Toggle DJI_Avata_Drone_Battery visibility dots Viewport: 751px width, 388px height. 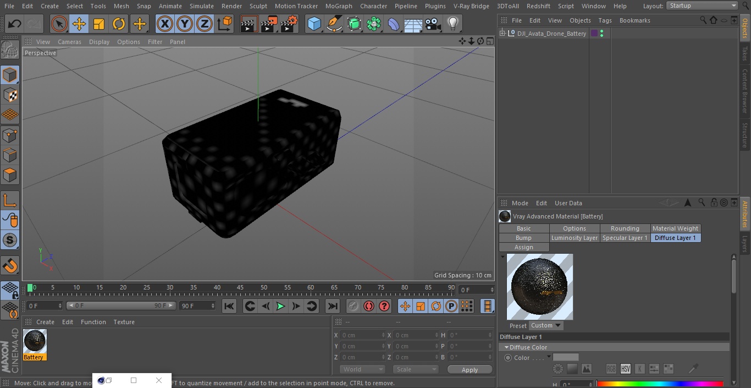[x=601, y=34]
